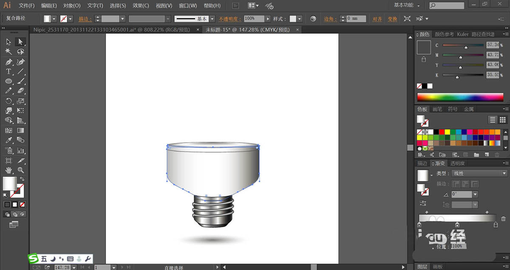Viewport: 510px width, 270px height.
Task: Select the Selection (black arrow) tool
Action: 8,42
